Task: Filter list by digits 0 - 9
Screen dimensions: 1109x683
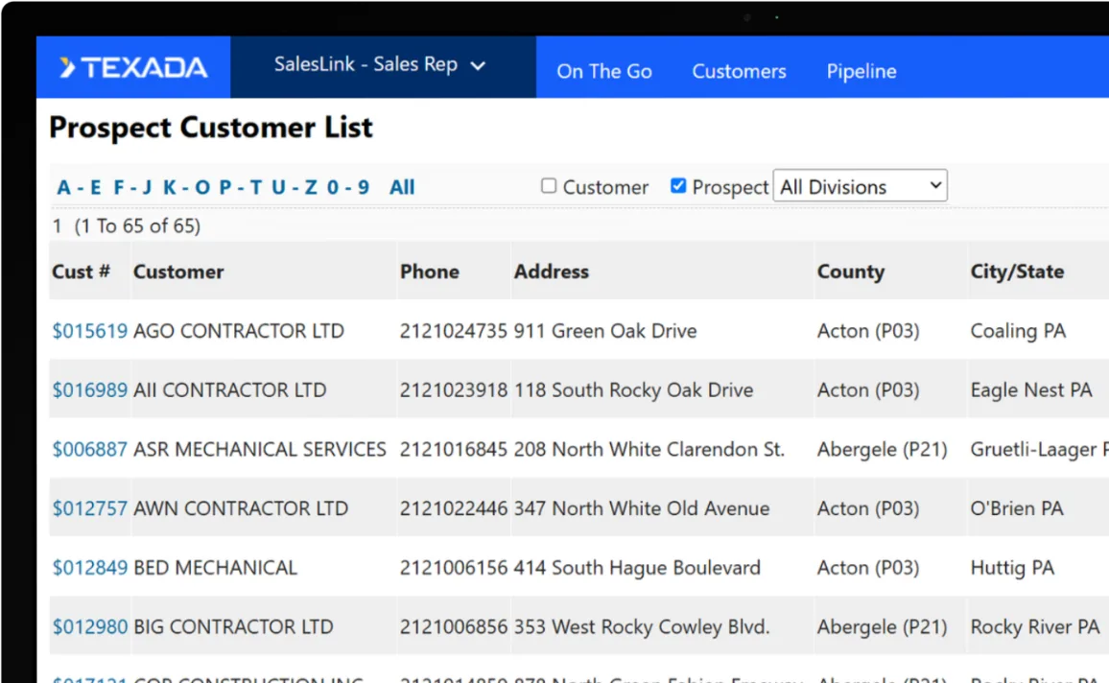Action: click(x=348, y=187)
